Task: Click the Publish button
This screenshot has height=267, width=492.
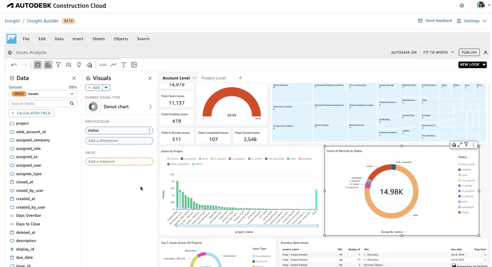Action: tap(469, 52)
